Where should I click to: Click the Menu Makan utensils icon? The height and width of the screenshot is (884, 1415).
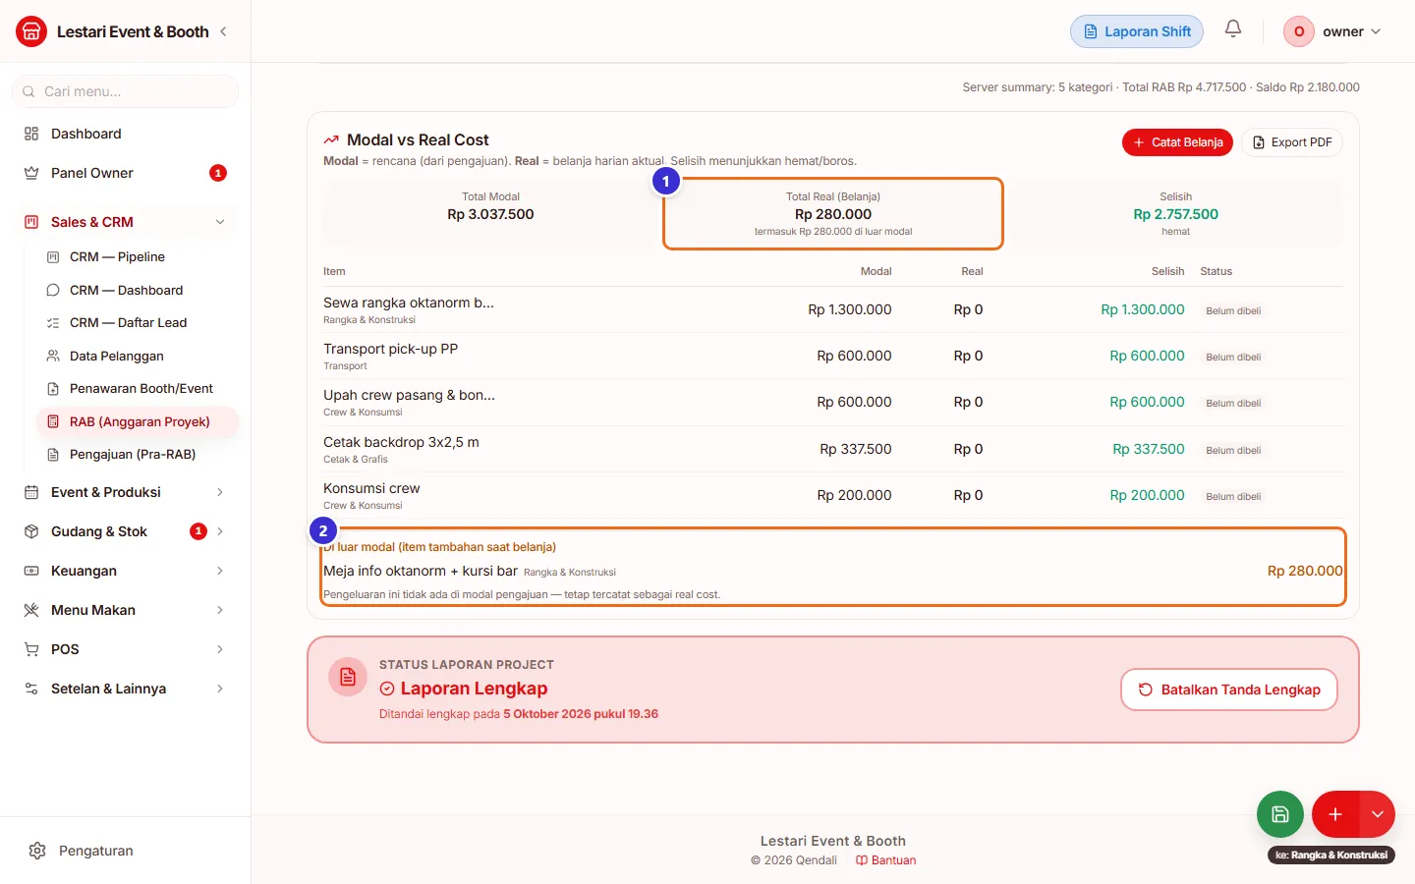pyautogui.click(x=31, y=610)
